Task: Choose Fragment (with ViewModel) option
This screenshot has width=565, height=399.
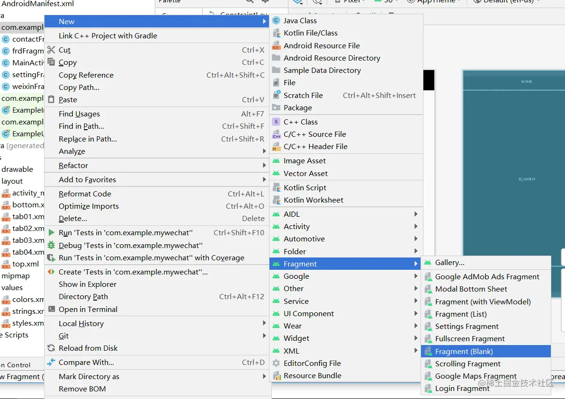Action: point(486,302)
